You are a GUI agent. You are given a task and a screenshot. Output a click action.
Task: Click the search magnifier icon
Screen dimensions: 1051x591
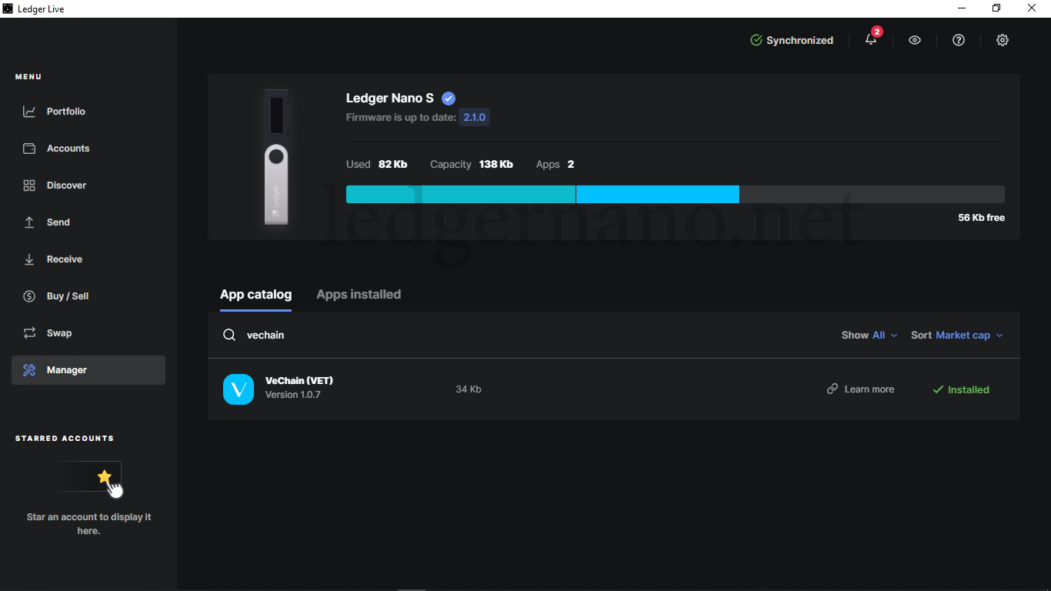click(x=229, y=336)
